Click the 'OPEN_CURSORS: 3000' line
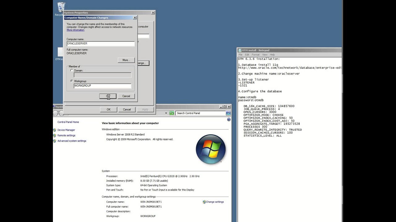This screenshot has width=396, height=222. coord(260,112)
